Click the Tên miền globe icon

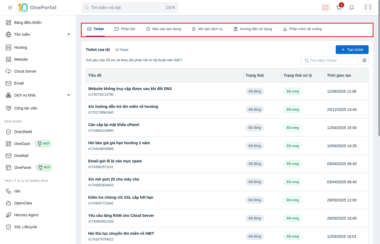point(8,34)
